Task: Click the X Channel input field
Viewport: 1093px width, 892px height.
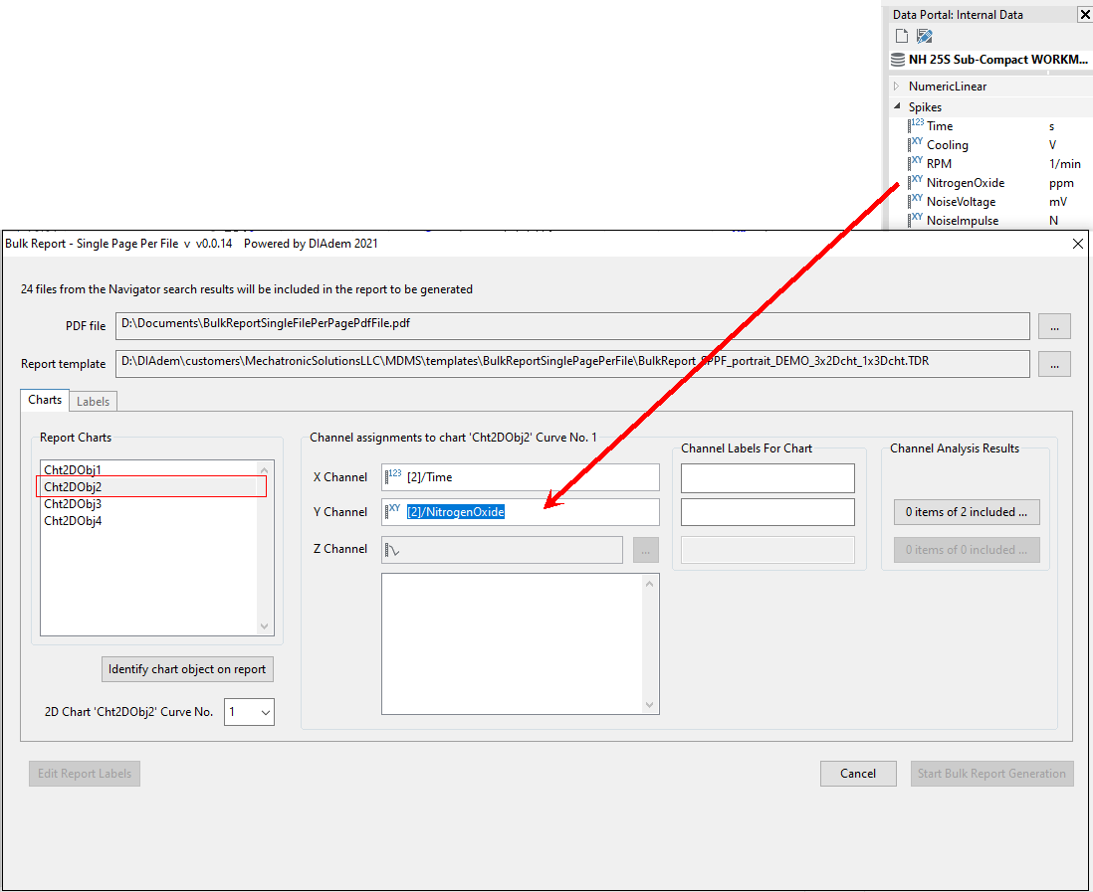Action: coord(528,477)
